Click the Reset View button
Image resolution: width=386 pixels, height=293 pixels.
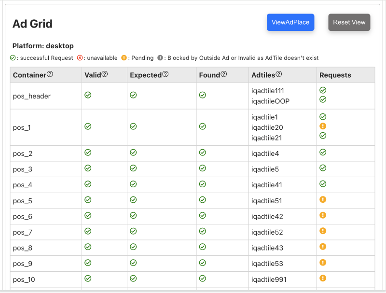(x=349, y=22)
